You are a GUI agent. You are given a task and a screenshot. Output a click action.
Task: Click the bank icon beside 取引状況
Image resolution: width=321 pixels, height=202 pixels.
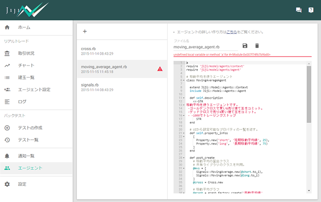[7, 54]
